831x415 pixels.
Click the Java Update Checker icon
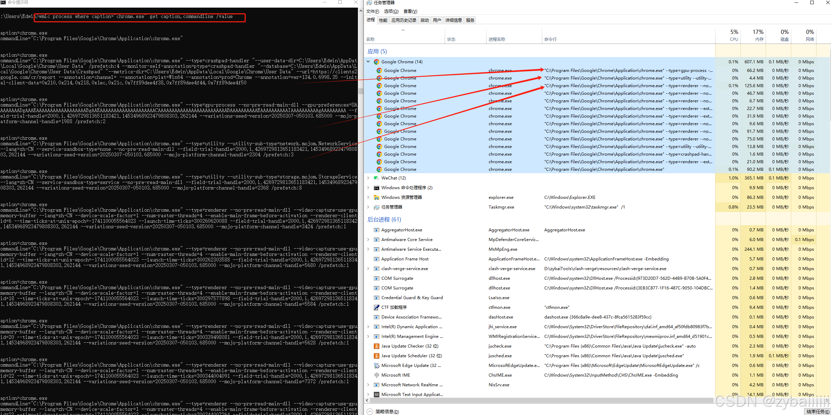(x=377, y=346)
